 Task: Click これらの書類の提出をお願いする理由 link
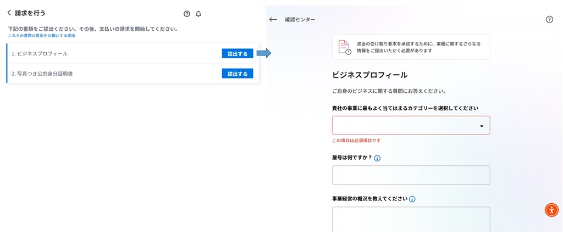(x=42, y=36)
